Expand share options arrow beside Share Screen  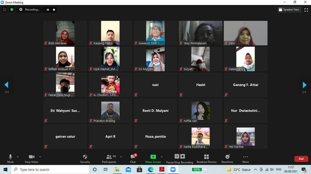(162, 157)
